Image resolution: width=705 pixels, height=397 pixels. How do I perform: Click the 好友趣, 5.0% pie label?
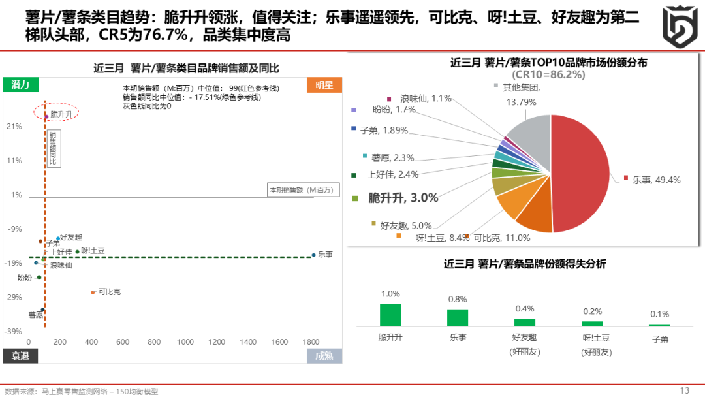tap(406, 226)
